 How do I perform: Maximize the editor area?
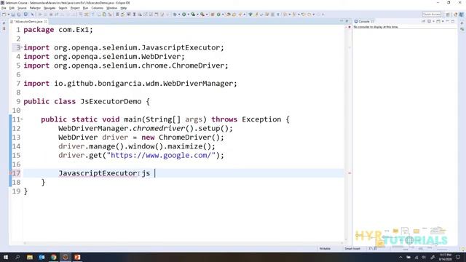(347, 21)
